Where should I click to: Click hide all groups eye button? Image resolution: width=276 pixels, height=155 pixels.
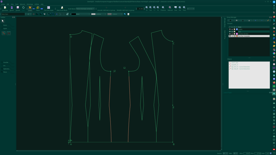point(237,21)
